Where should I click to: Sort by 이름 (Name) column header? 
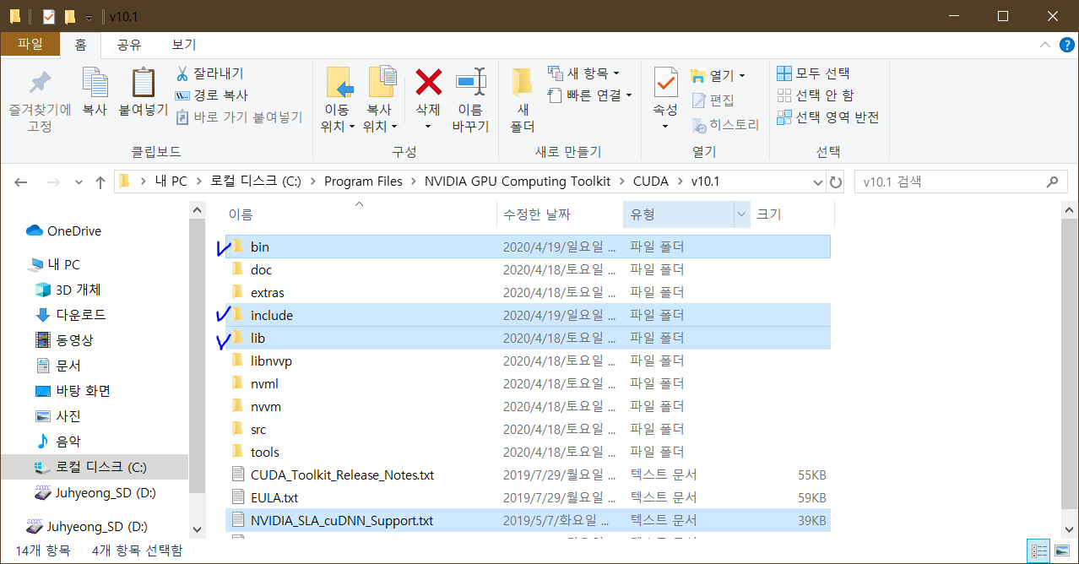tap(359, 214)
